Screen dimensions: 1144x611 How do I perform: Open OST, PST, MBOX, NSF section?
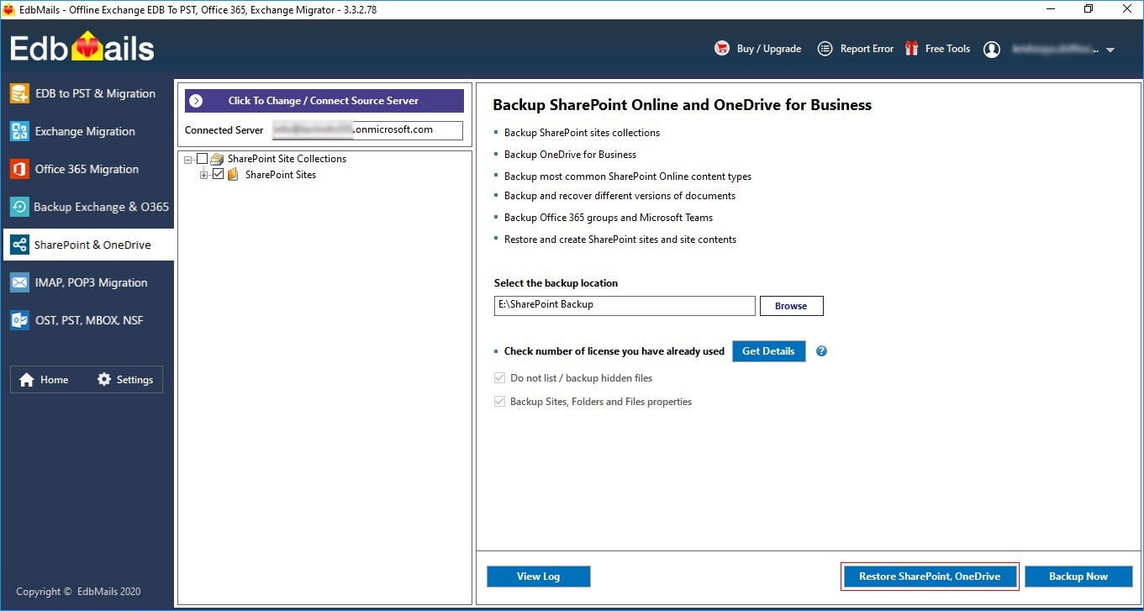click(87, 320)
